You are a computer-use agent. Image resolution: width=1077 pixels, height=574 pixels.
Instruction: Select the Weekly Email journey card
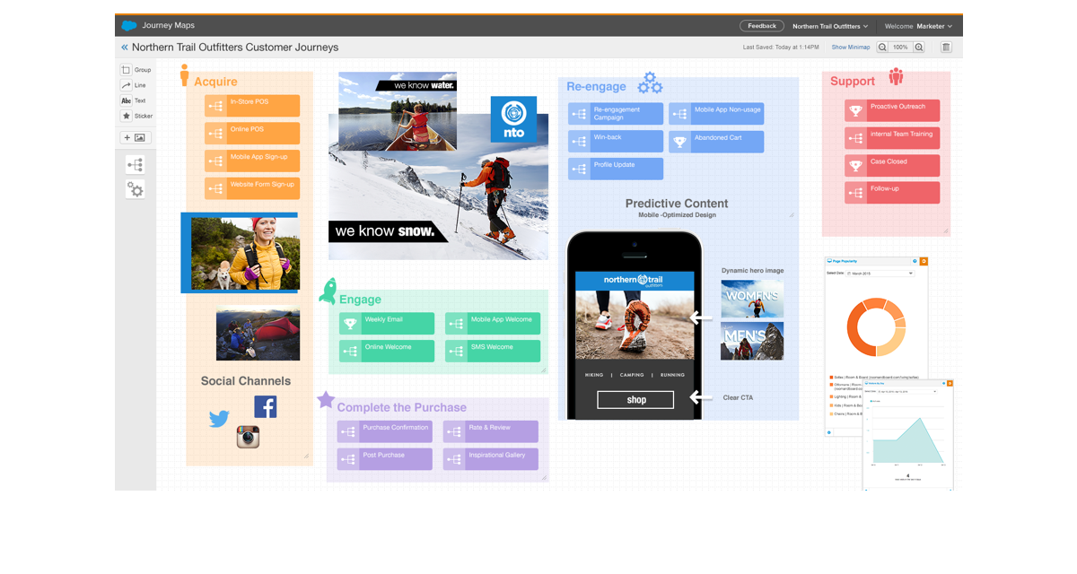(x=387, y=323)
